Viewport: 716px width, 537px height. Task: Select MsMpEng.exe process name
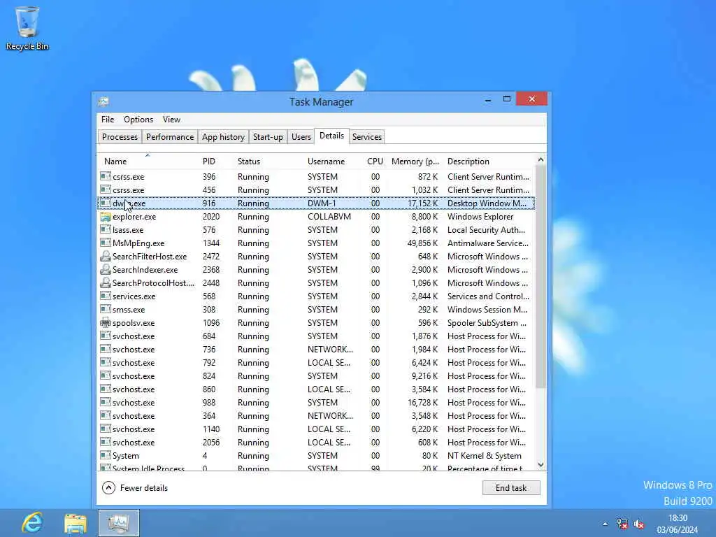pyautogui.click(x=138, y=243)
